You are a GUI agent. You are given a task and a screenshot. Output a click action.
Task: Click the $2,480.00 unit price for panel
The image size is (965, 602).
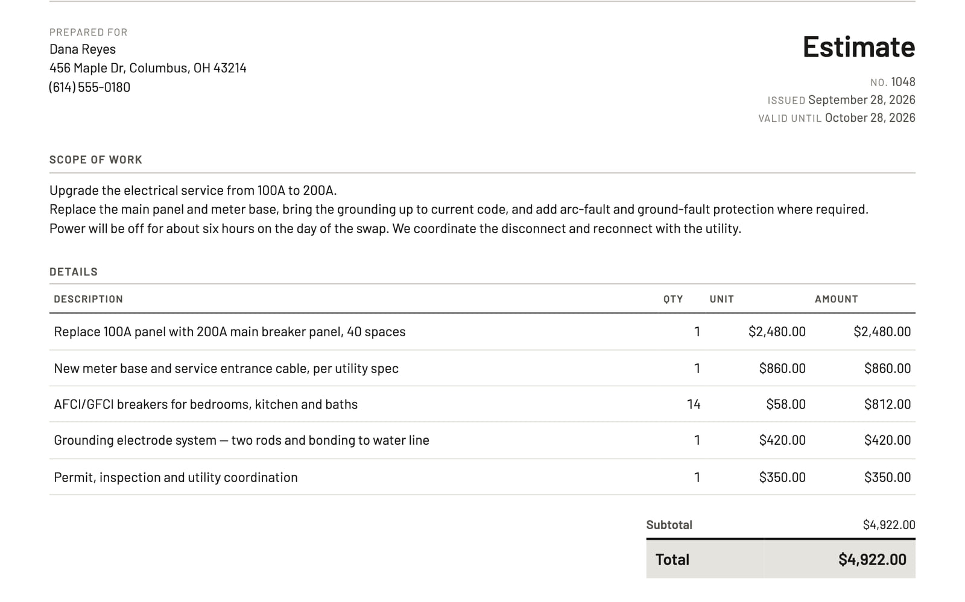[777, 332]
